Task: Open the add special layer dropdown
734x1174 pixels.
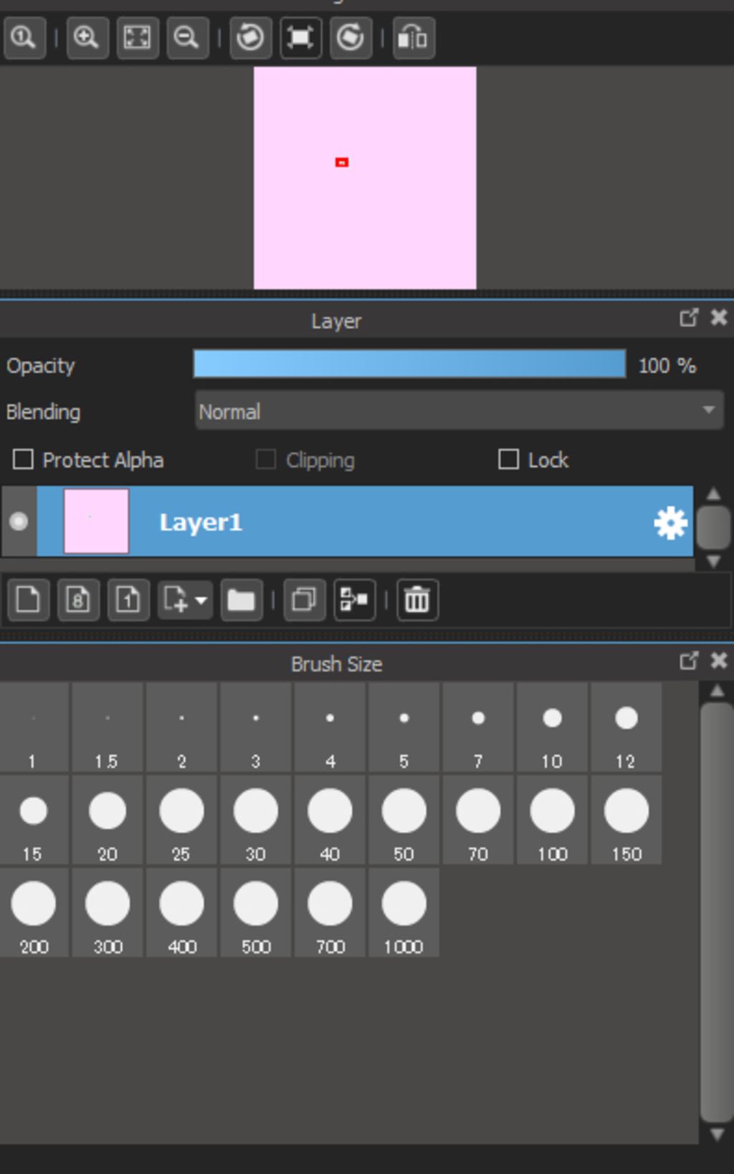Action: click(185, 600)
